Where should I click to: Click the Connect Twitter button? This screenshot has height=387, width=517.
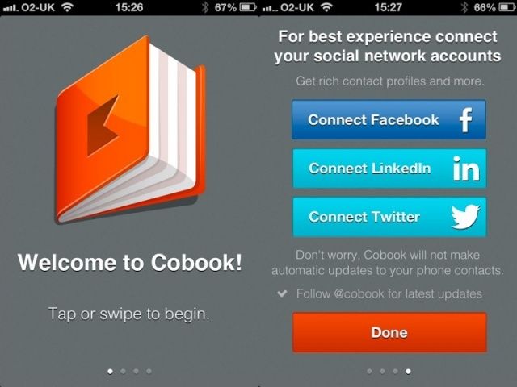389,217
